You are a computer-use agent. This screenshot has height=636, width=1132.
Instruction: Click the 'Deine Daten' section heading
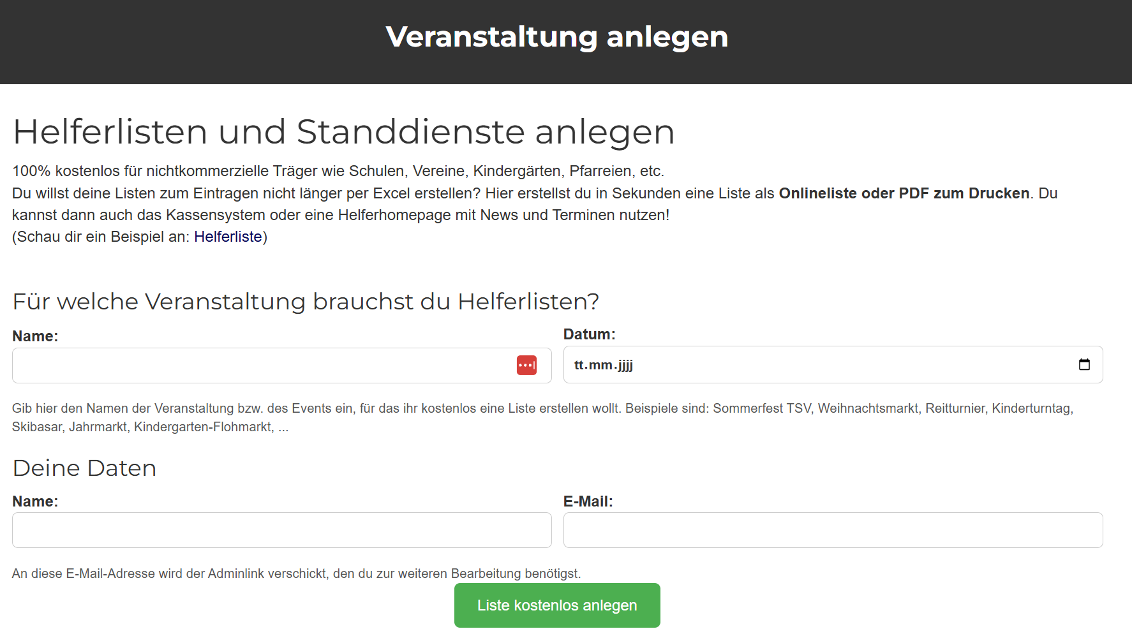point(84,468)
